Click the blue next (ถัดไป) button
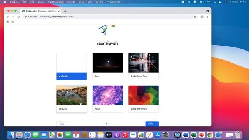This screenshot has width=249, height=140. coord(152,124)
